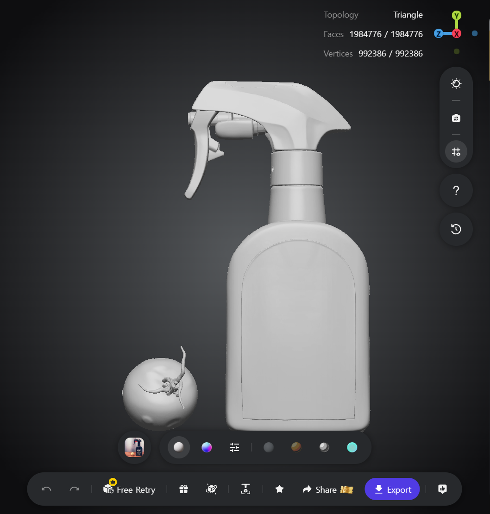This screenshot has height=514, width=490.
Task: Select the dark gray material swatch
Action: pos(269,447)
